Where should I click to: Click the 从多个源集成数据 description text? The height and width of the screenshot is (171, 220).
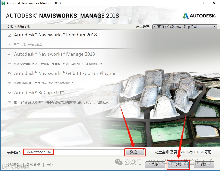click(59, 64)
